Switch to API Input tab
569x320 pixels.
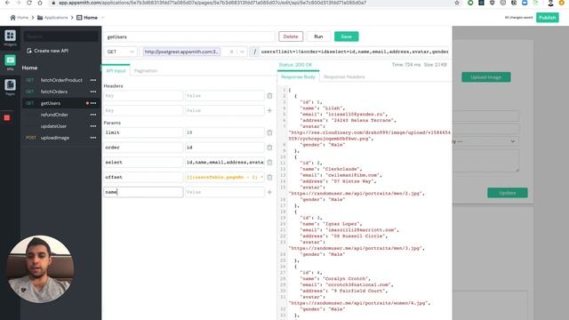click(x=116, y=71)
